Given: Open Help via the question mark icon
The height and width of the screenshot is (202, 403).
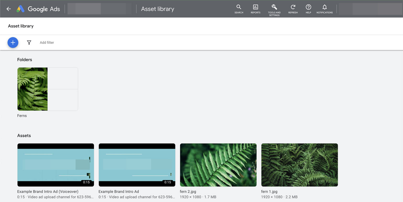Looking at the screenshot, I should [x=308, y=9].
